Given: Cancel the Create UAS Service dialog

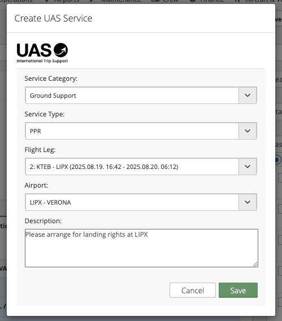Looking at the screenshot, I should point(193,290).
